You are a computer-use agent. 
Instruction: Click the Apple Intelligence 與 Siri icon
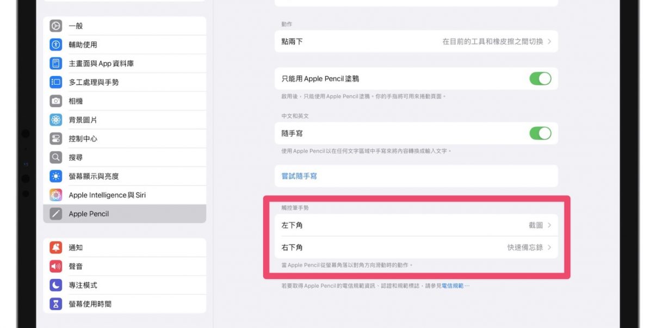tap(56, 195)
